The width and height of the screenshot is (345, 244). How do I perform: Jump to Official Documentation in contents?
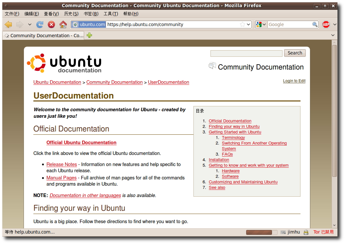(x=230, y=121)
